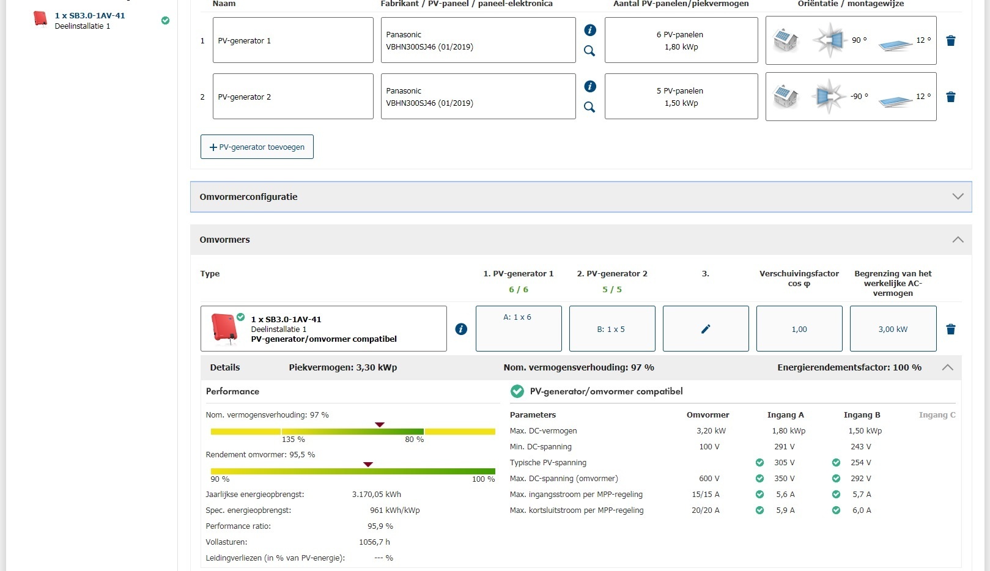990x571 pixels.
Task: Select the SB3.0-1AV-41 inverter type box
Action: pos(323,329)
